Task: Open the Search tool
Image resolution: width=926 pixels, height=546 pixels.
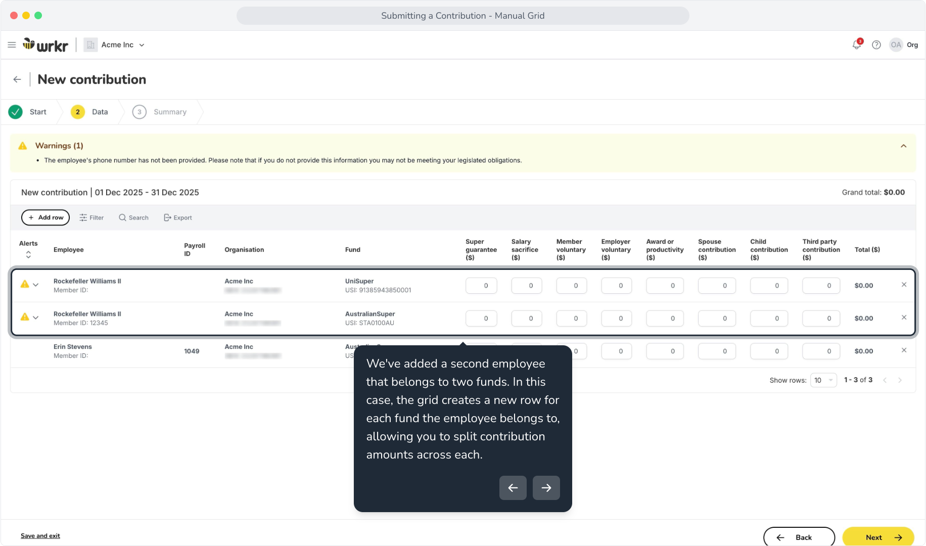Action: click(133, 217)
